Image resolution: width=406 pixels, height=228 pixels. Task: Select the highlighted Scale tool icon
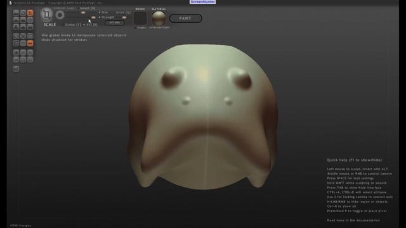click(x=30, y=13)
